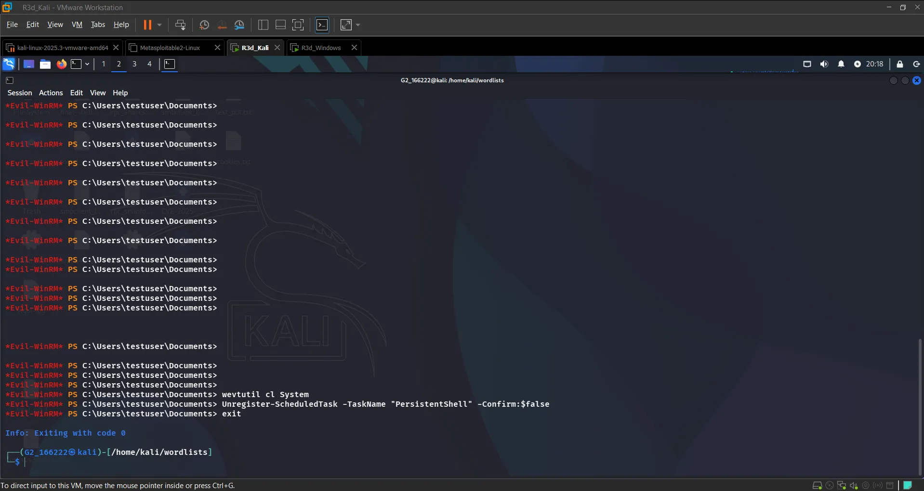Open the power manager tray icon
Image resolution: width=924 pixels, height=491 pixels.
pyautogui.click(x=858, y=64)
